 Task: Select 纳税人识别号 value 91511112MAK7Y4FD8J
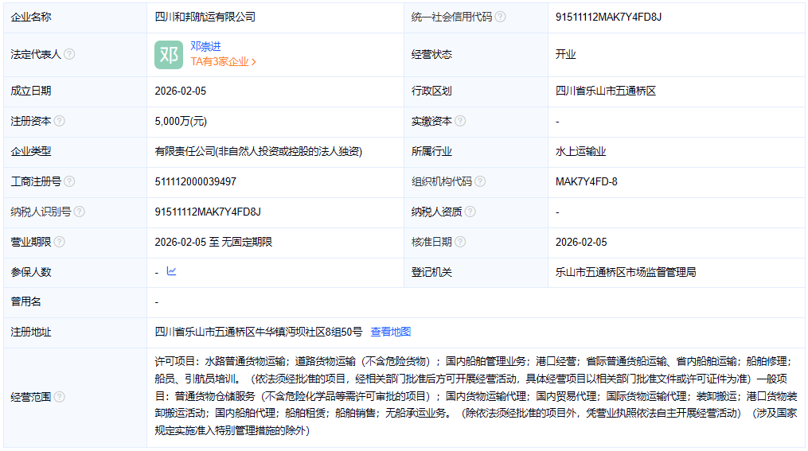(x=208, y=212)
